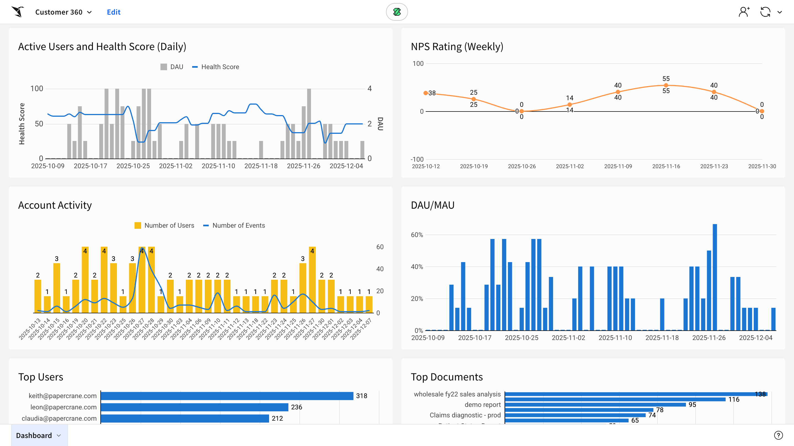Expand the chevron next to refresh icon
This screenshot has width=794, height=446.
pos(779,12)
